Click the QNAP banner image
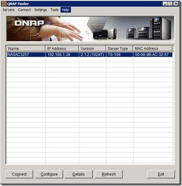 click(x=91, y=29)
